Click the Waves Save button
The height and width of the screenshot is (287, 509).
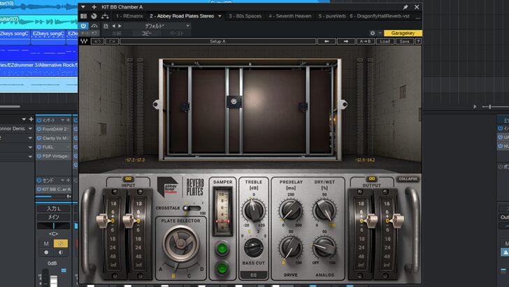point(404,41)
